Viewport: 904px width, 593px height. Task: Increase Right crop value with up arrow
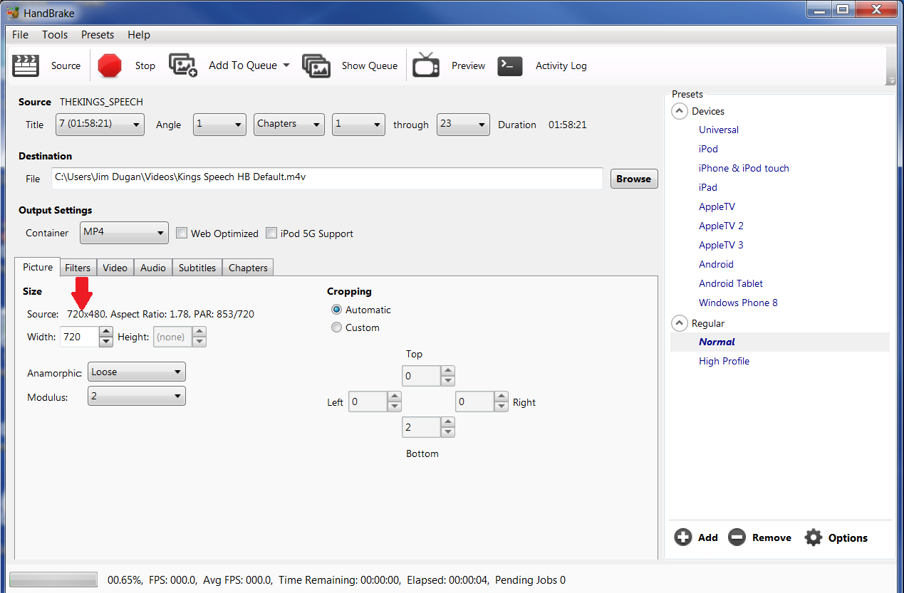501,397
